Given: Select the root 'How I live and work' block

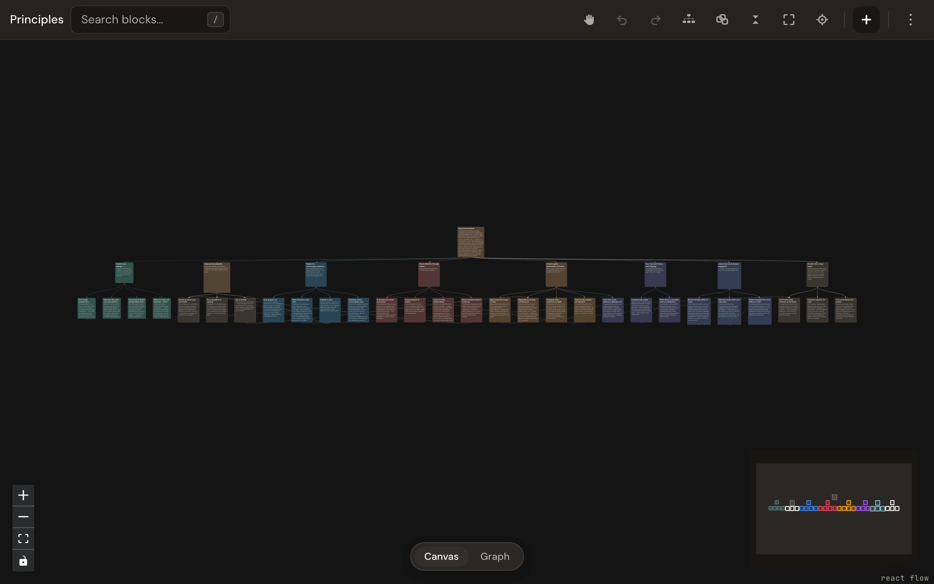Looking at the screenshot, I should click(x=471, y=242).
